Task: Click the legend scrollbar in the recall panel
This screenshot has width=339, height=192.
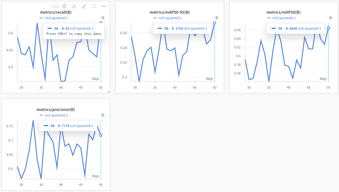Action: 103,18
